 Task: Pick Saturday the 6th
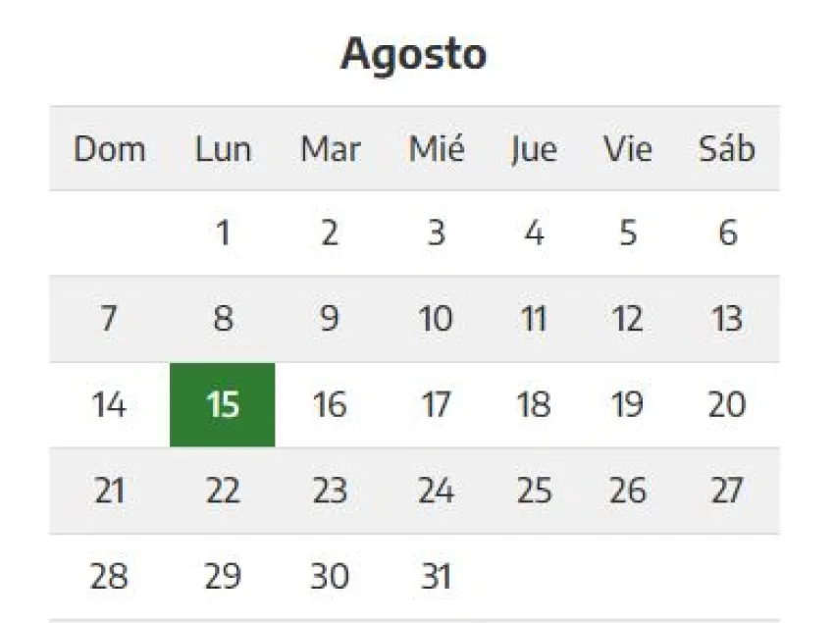click(727, 234)
